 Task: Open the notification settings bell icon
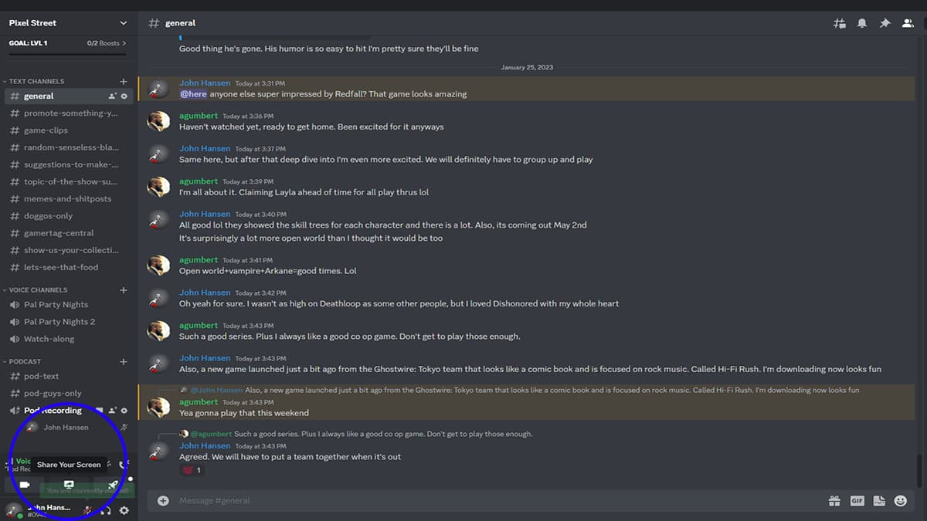point(861,23)
